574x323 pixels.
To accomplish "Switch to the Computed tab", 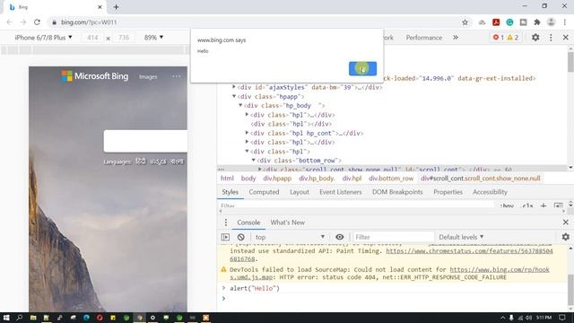I will coord(264,192).
